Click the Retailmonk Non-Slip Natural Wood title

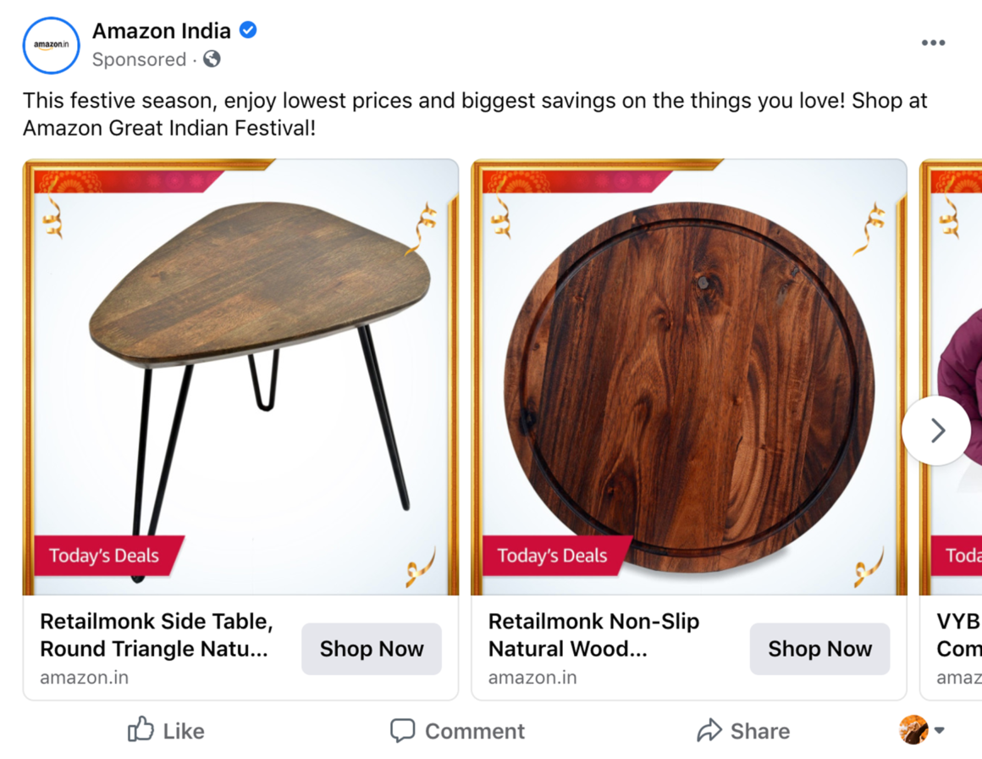point(594,635)
